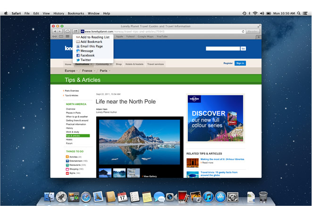This screenshot has height=206, width=312.
Task: Choose Twitter in share menu
Action: click(93, 60)
